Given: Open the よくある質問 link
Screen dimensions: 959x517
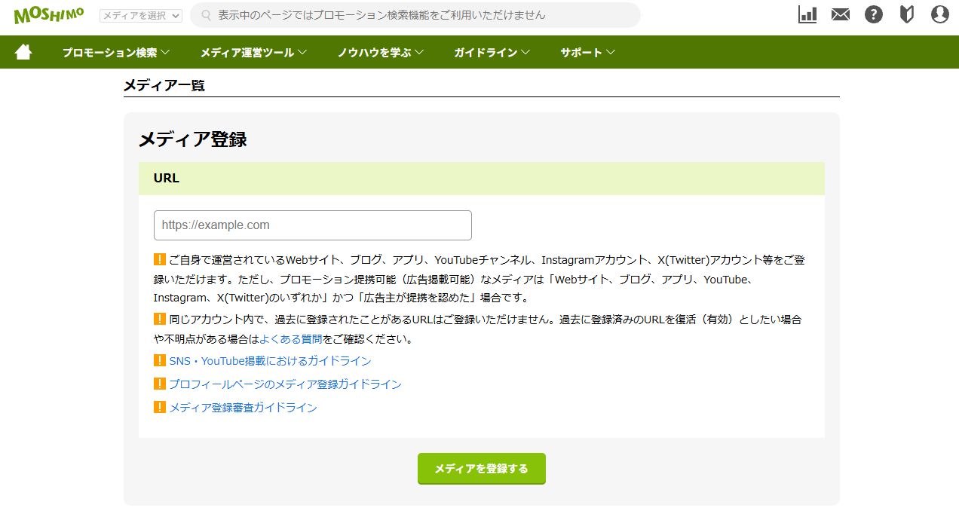Looking at the screenshot, I should [291, 339].
